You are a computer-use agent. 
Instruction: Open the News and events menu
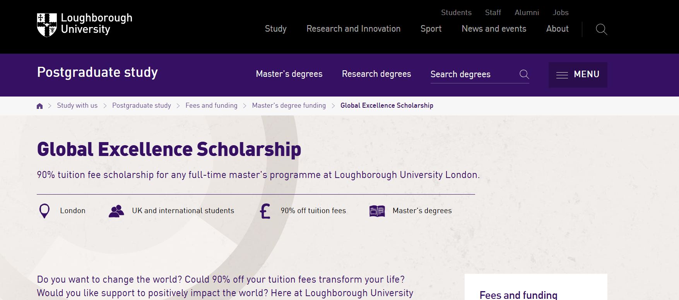494,29
